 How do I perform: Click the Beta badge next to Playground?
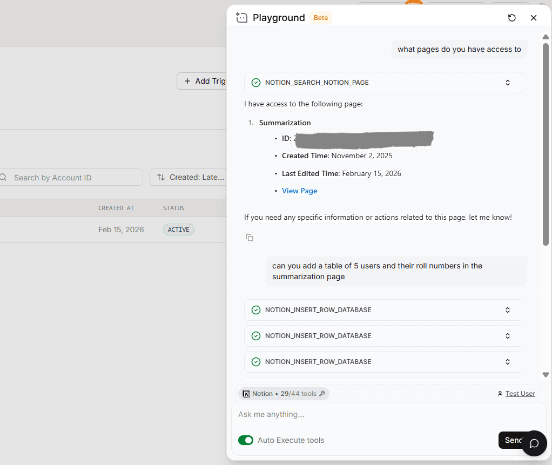(x=321, y=18)
